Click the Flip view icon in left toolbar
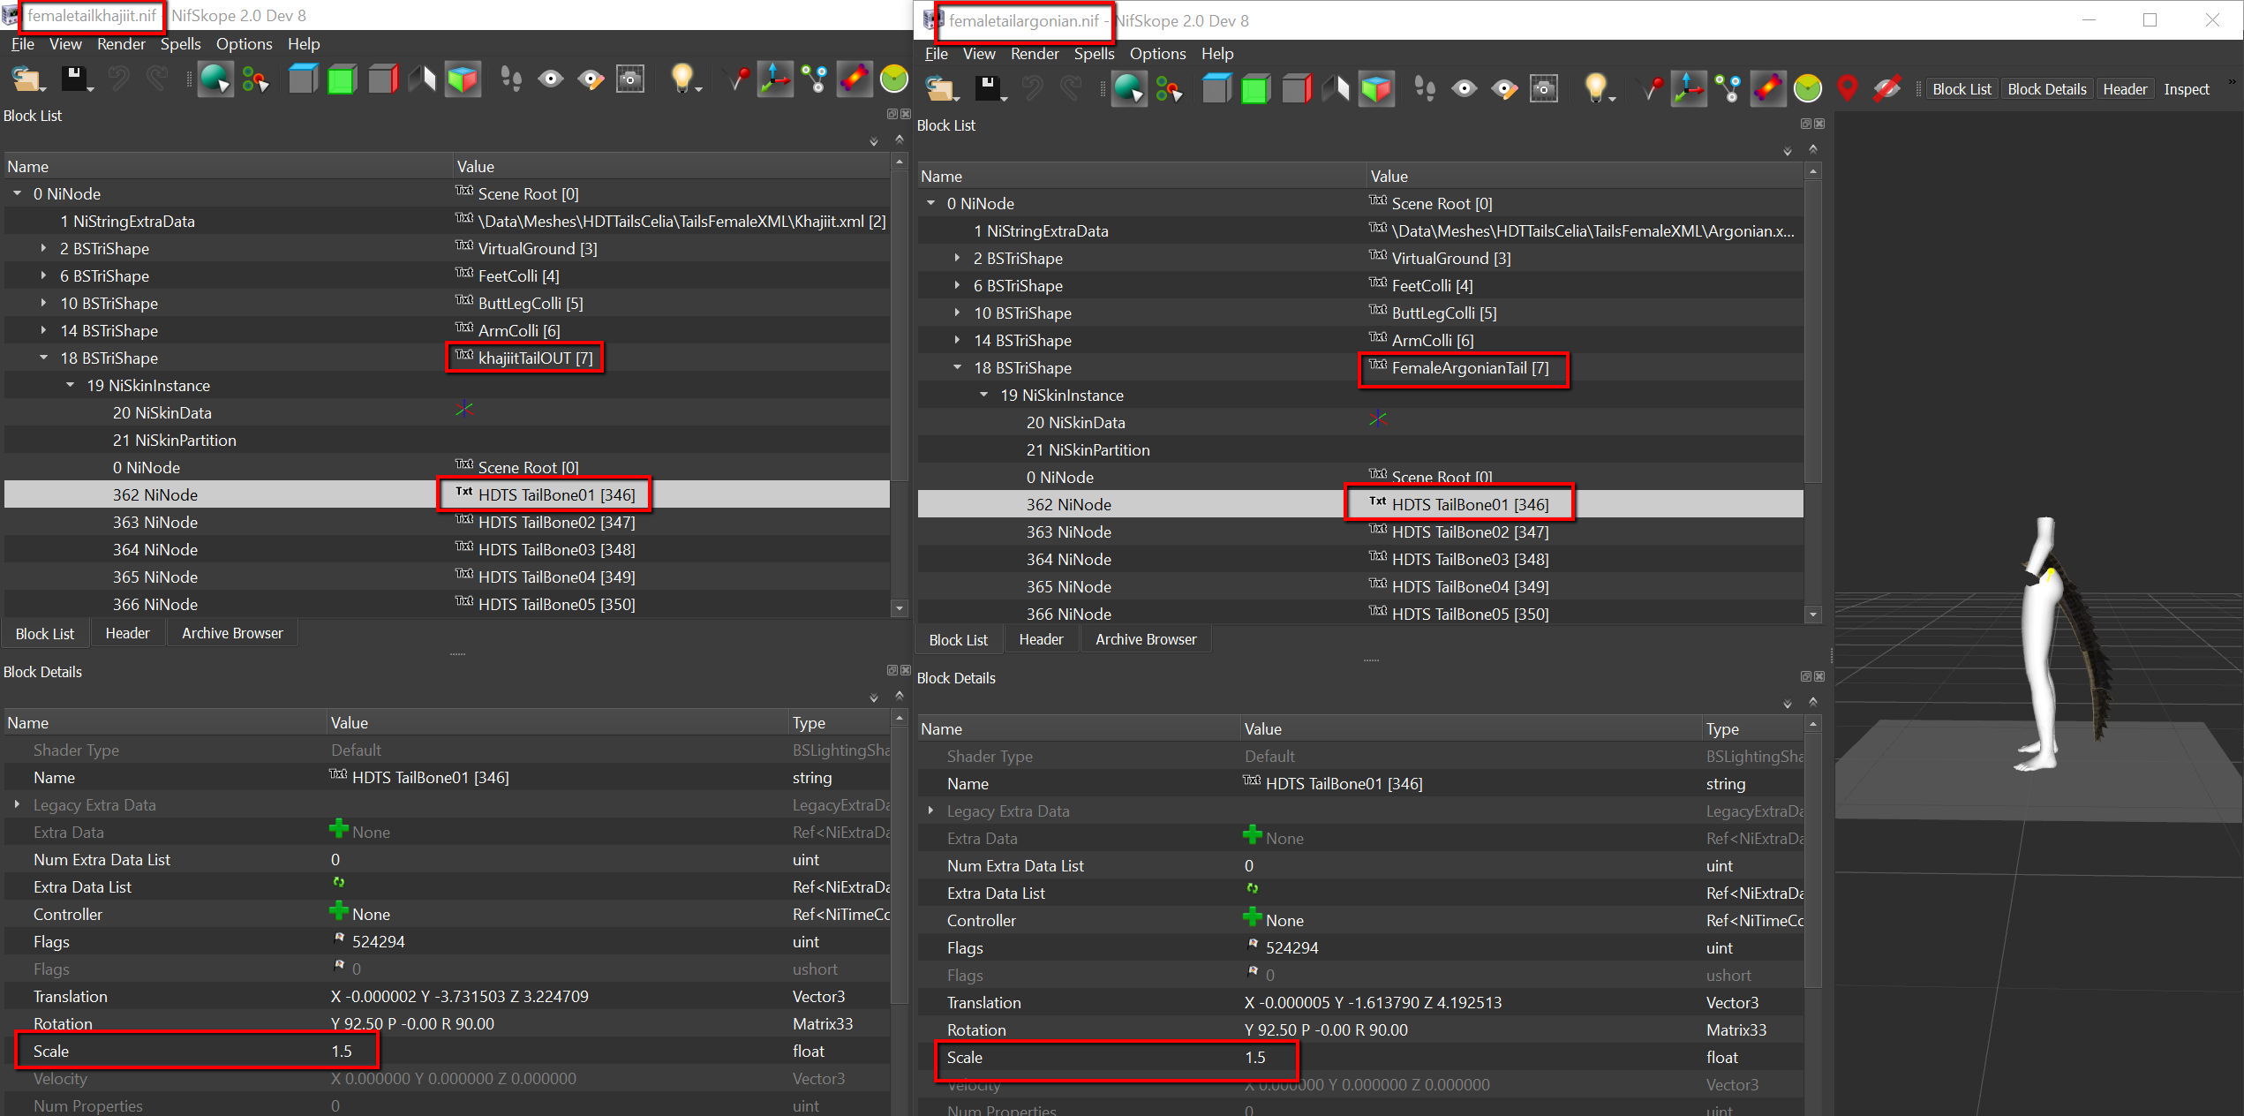The height and width of the screenshot is (1116, 2244). pos(422,79)
